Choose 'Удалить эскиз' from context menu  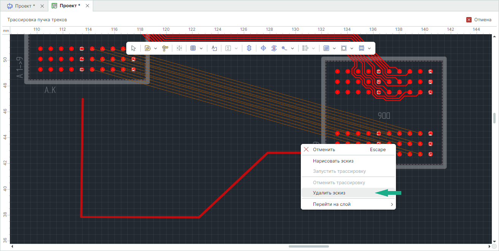(x=329, y=193)
